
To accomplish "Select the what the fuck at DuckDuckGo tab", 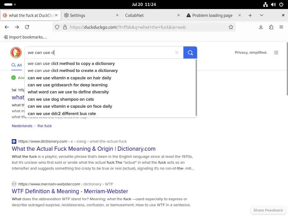I will coord(31,15).
